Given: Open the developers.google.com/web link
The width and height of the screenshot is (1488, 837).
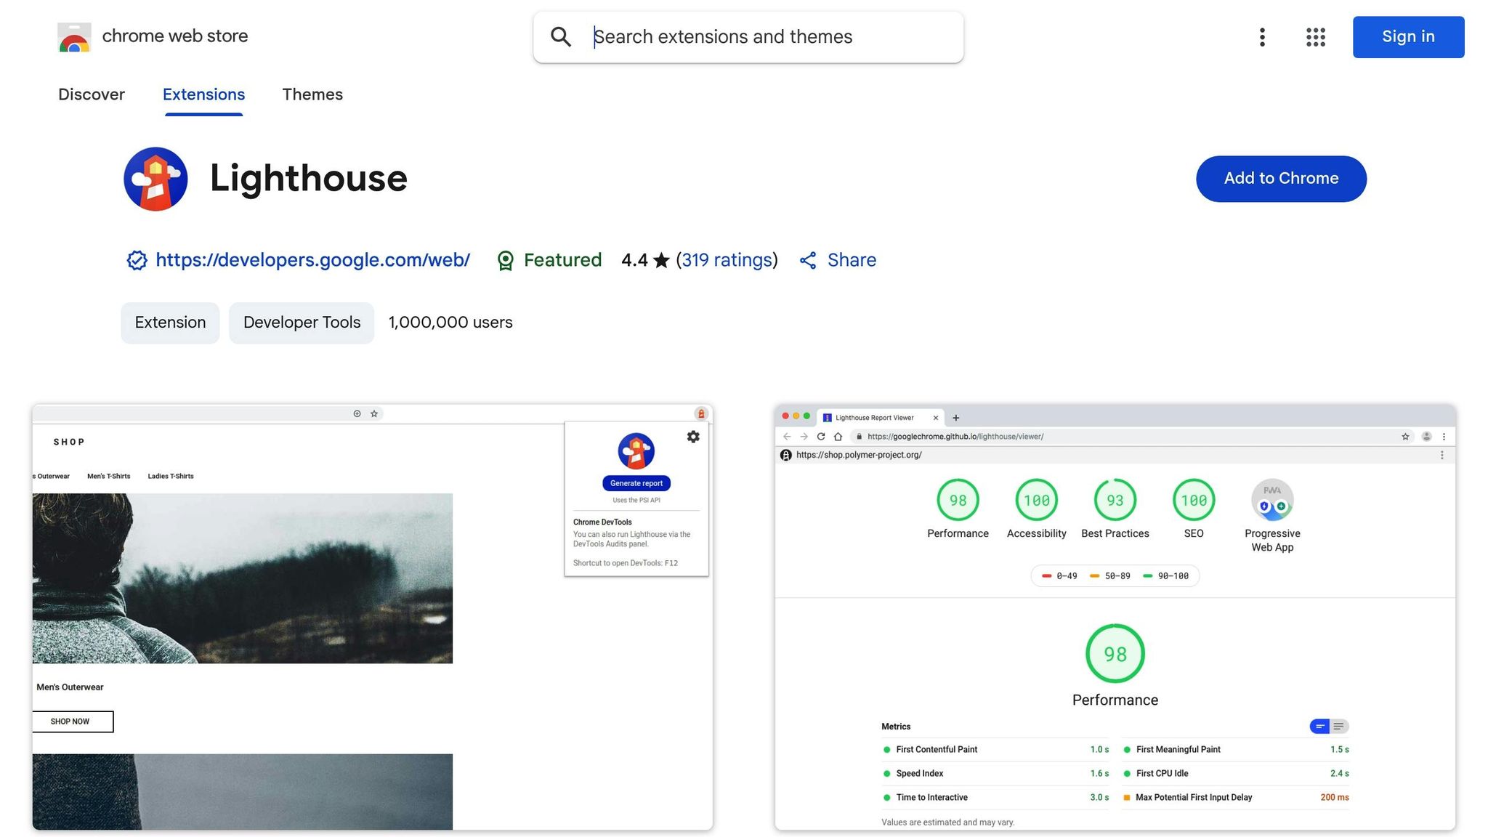Looking at the screenshot, I should pyautogui.click(x=312, y=260).
